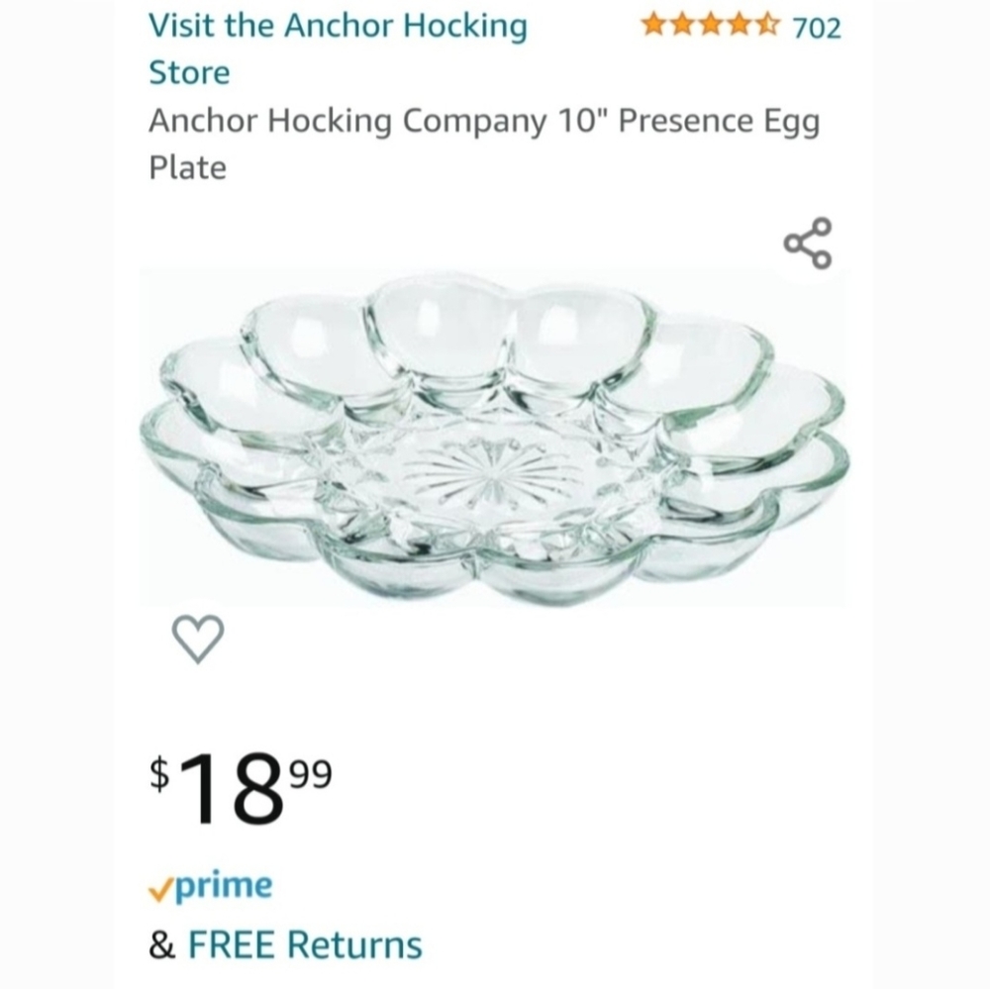990x989 pixels.
Task: Open the 702 ratings count
Action: 817,28
